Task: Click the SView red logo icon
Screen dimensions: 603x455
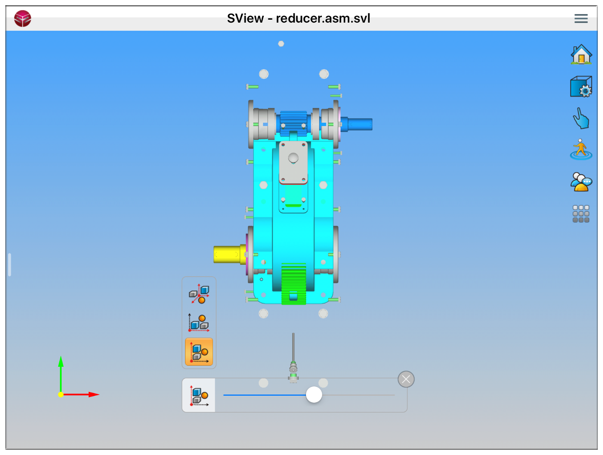Action: click(23, 19)
